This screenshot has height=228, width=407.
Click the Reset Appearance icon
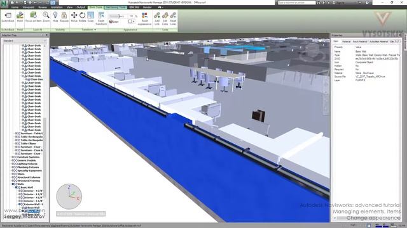144,15
